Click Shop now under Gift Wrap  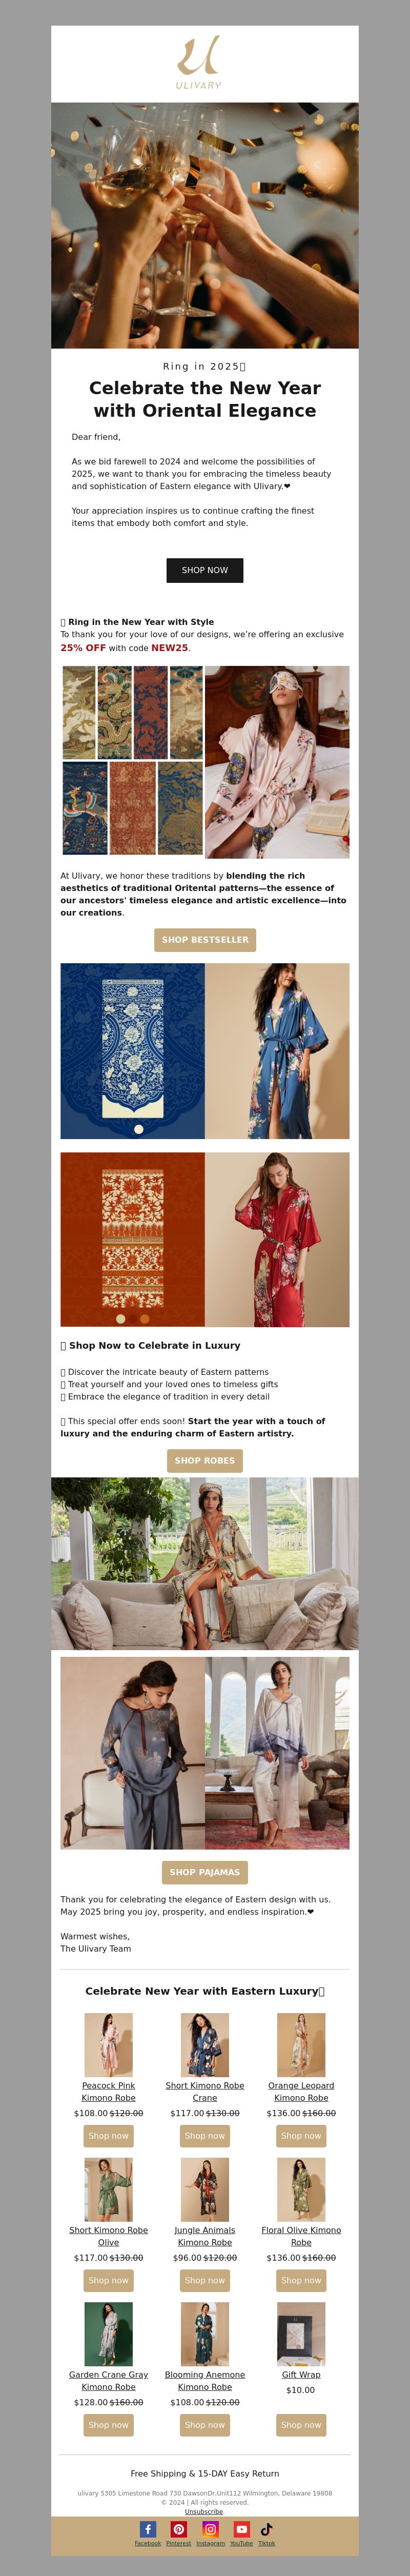301,2425
